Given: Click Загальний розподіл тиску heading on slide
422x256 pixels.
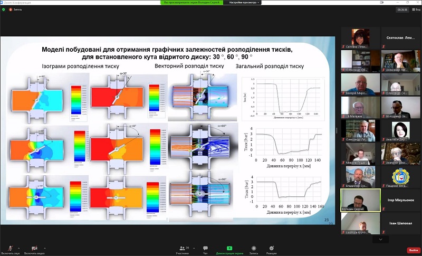Looking at the screenshot, I should pyautogui.click(x=270, y=66).
